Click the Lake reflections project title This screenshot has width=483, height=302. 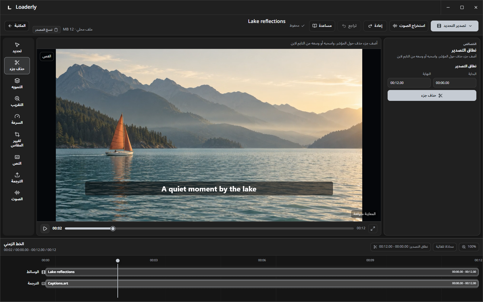(267, 21)
